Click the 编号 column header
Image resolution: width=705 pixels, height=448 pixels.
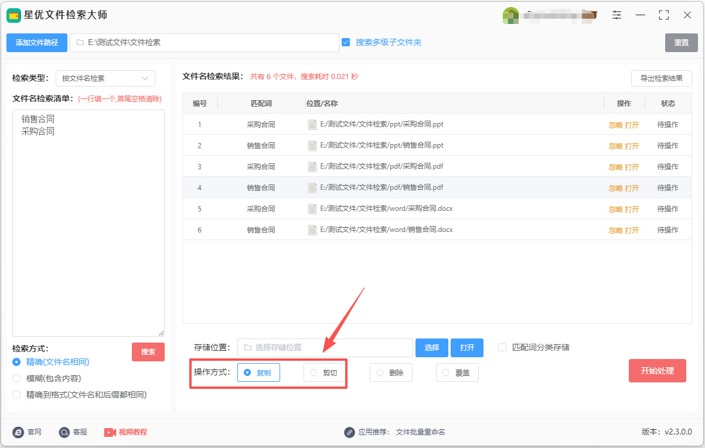(x=200, y=104)
